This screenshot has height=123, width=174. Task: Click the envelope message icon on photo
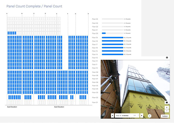(167, 102)
